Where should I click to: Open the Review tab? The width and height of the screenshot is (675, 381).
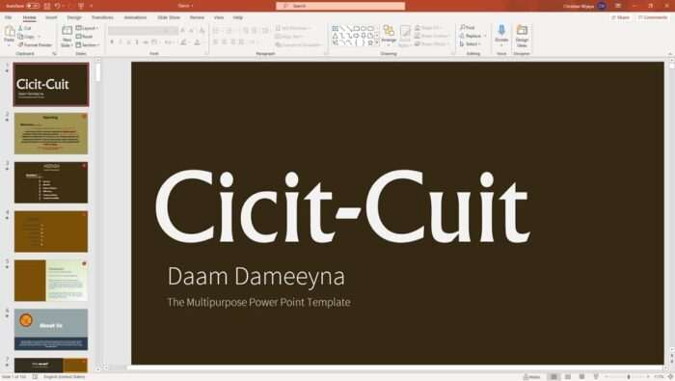pyautogui.click(x=197, y=17)
